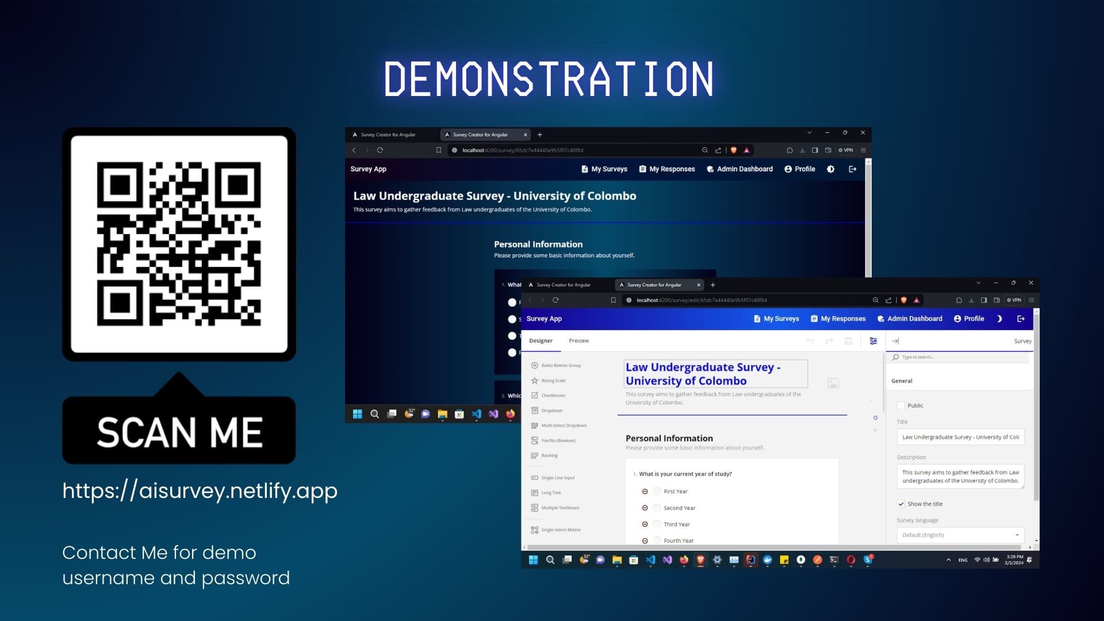Toggle dark mode moon icon in front window
1104x621 pixels.
[999, 319]
